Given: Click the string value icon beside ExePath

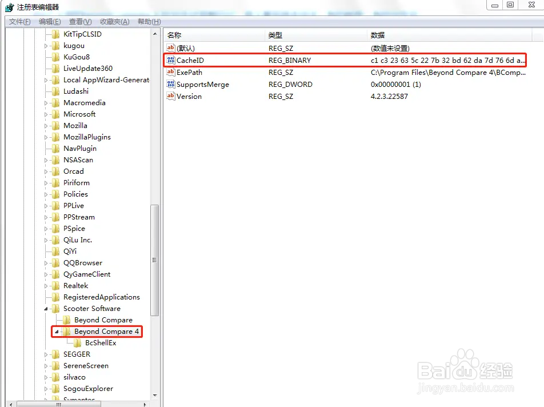Looking at the screenshot, I should (x=171, y=72).
